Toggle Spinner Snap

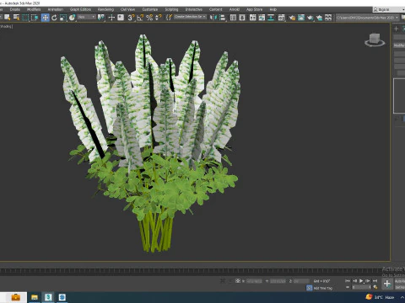point(159,18)
